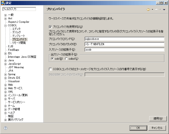
Task: Select the デバッグ item under COBOL
Action: (17, 32)
